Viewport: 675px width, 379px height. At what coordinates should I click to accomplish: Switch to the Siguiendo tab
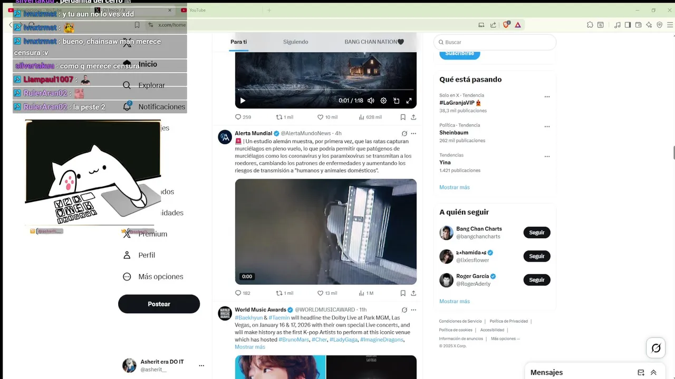click(295, 42)
